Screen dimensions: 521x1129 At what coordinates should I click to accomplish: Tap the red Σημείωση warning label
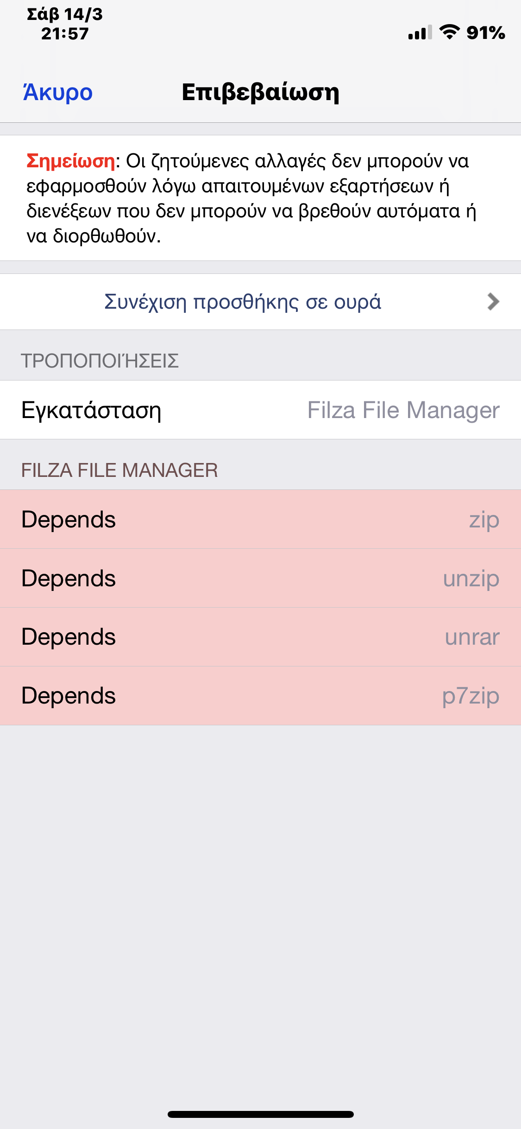(70, 161)
